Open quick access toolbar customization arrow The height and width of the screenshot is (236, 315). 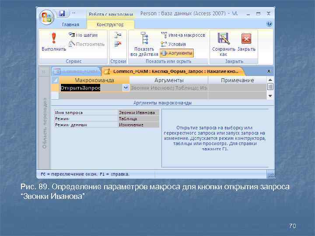pos(74,13)
